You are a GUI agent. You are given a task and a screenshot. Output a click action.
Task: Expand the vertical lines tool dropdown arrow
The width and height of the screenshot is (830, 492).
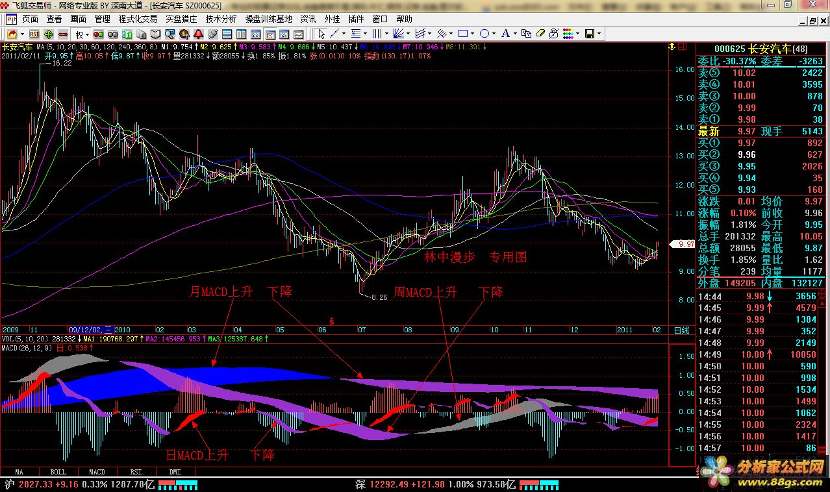tap(386, 34)
